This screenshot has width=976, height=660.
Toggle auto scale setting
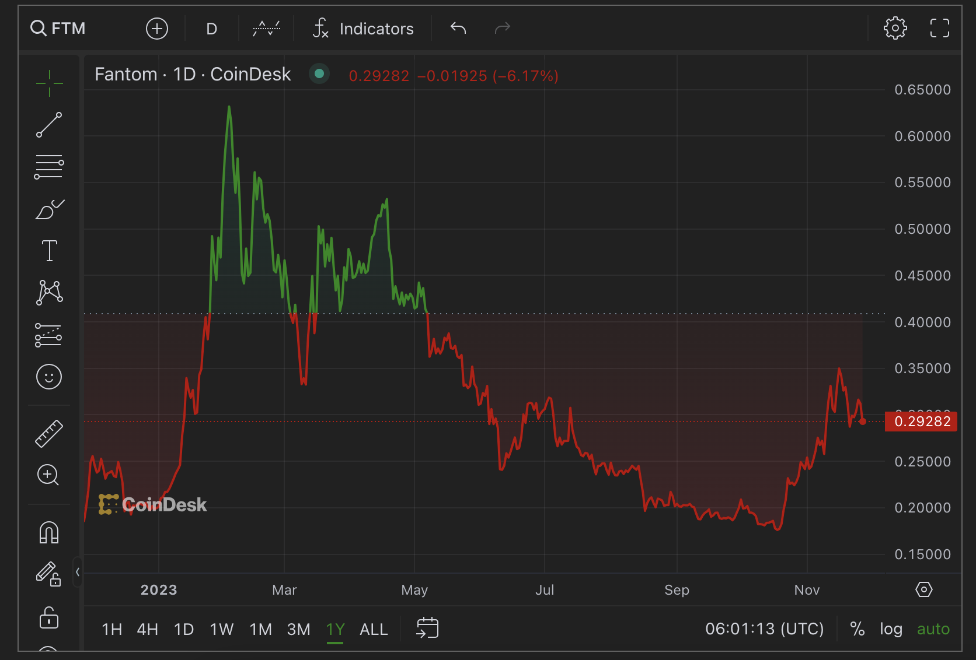pyautogui.click(x=933, y=629)
